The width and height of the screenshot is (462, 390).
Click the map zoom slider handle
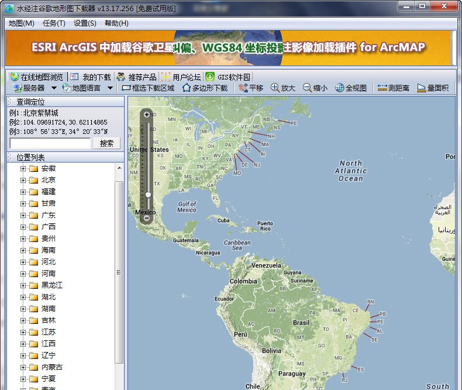coord(148,195)
